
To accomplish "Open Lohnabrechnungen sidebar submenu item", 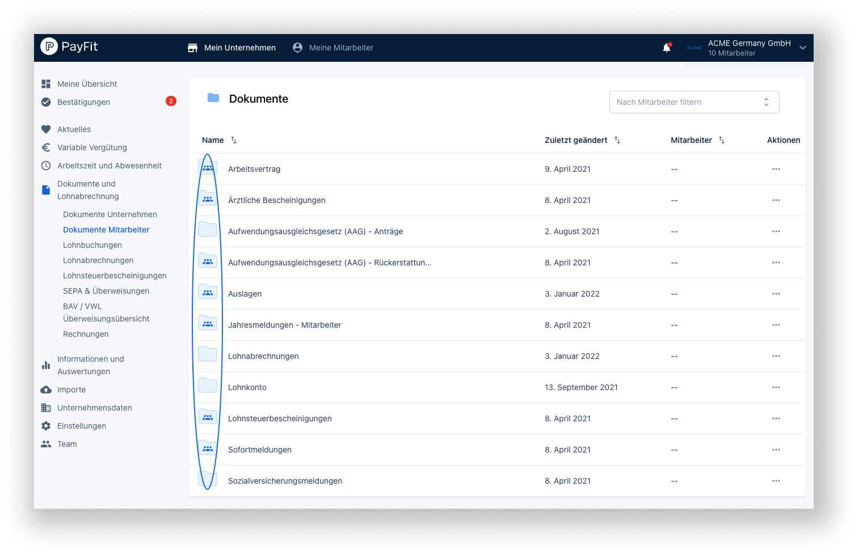I will [98, 260].
